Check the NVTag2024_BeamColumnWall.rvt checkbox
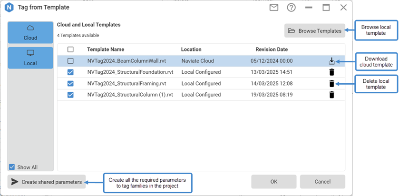The height and width of the screenshot is (196, 399). coord(70,61)
